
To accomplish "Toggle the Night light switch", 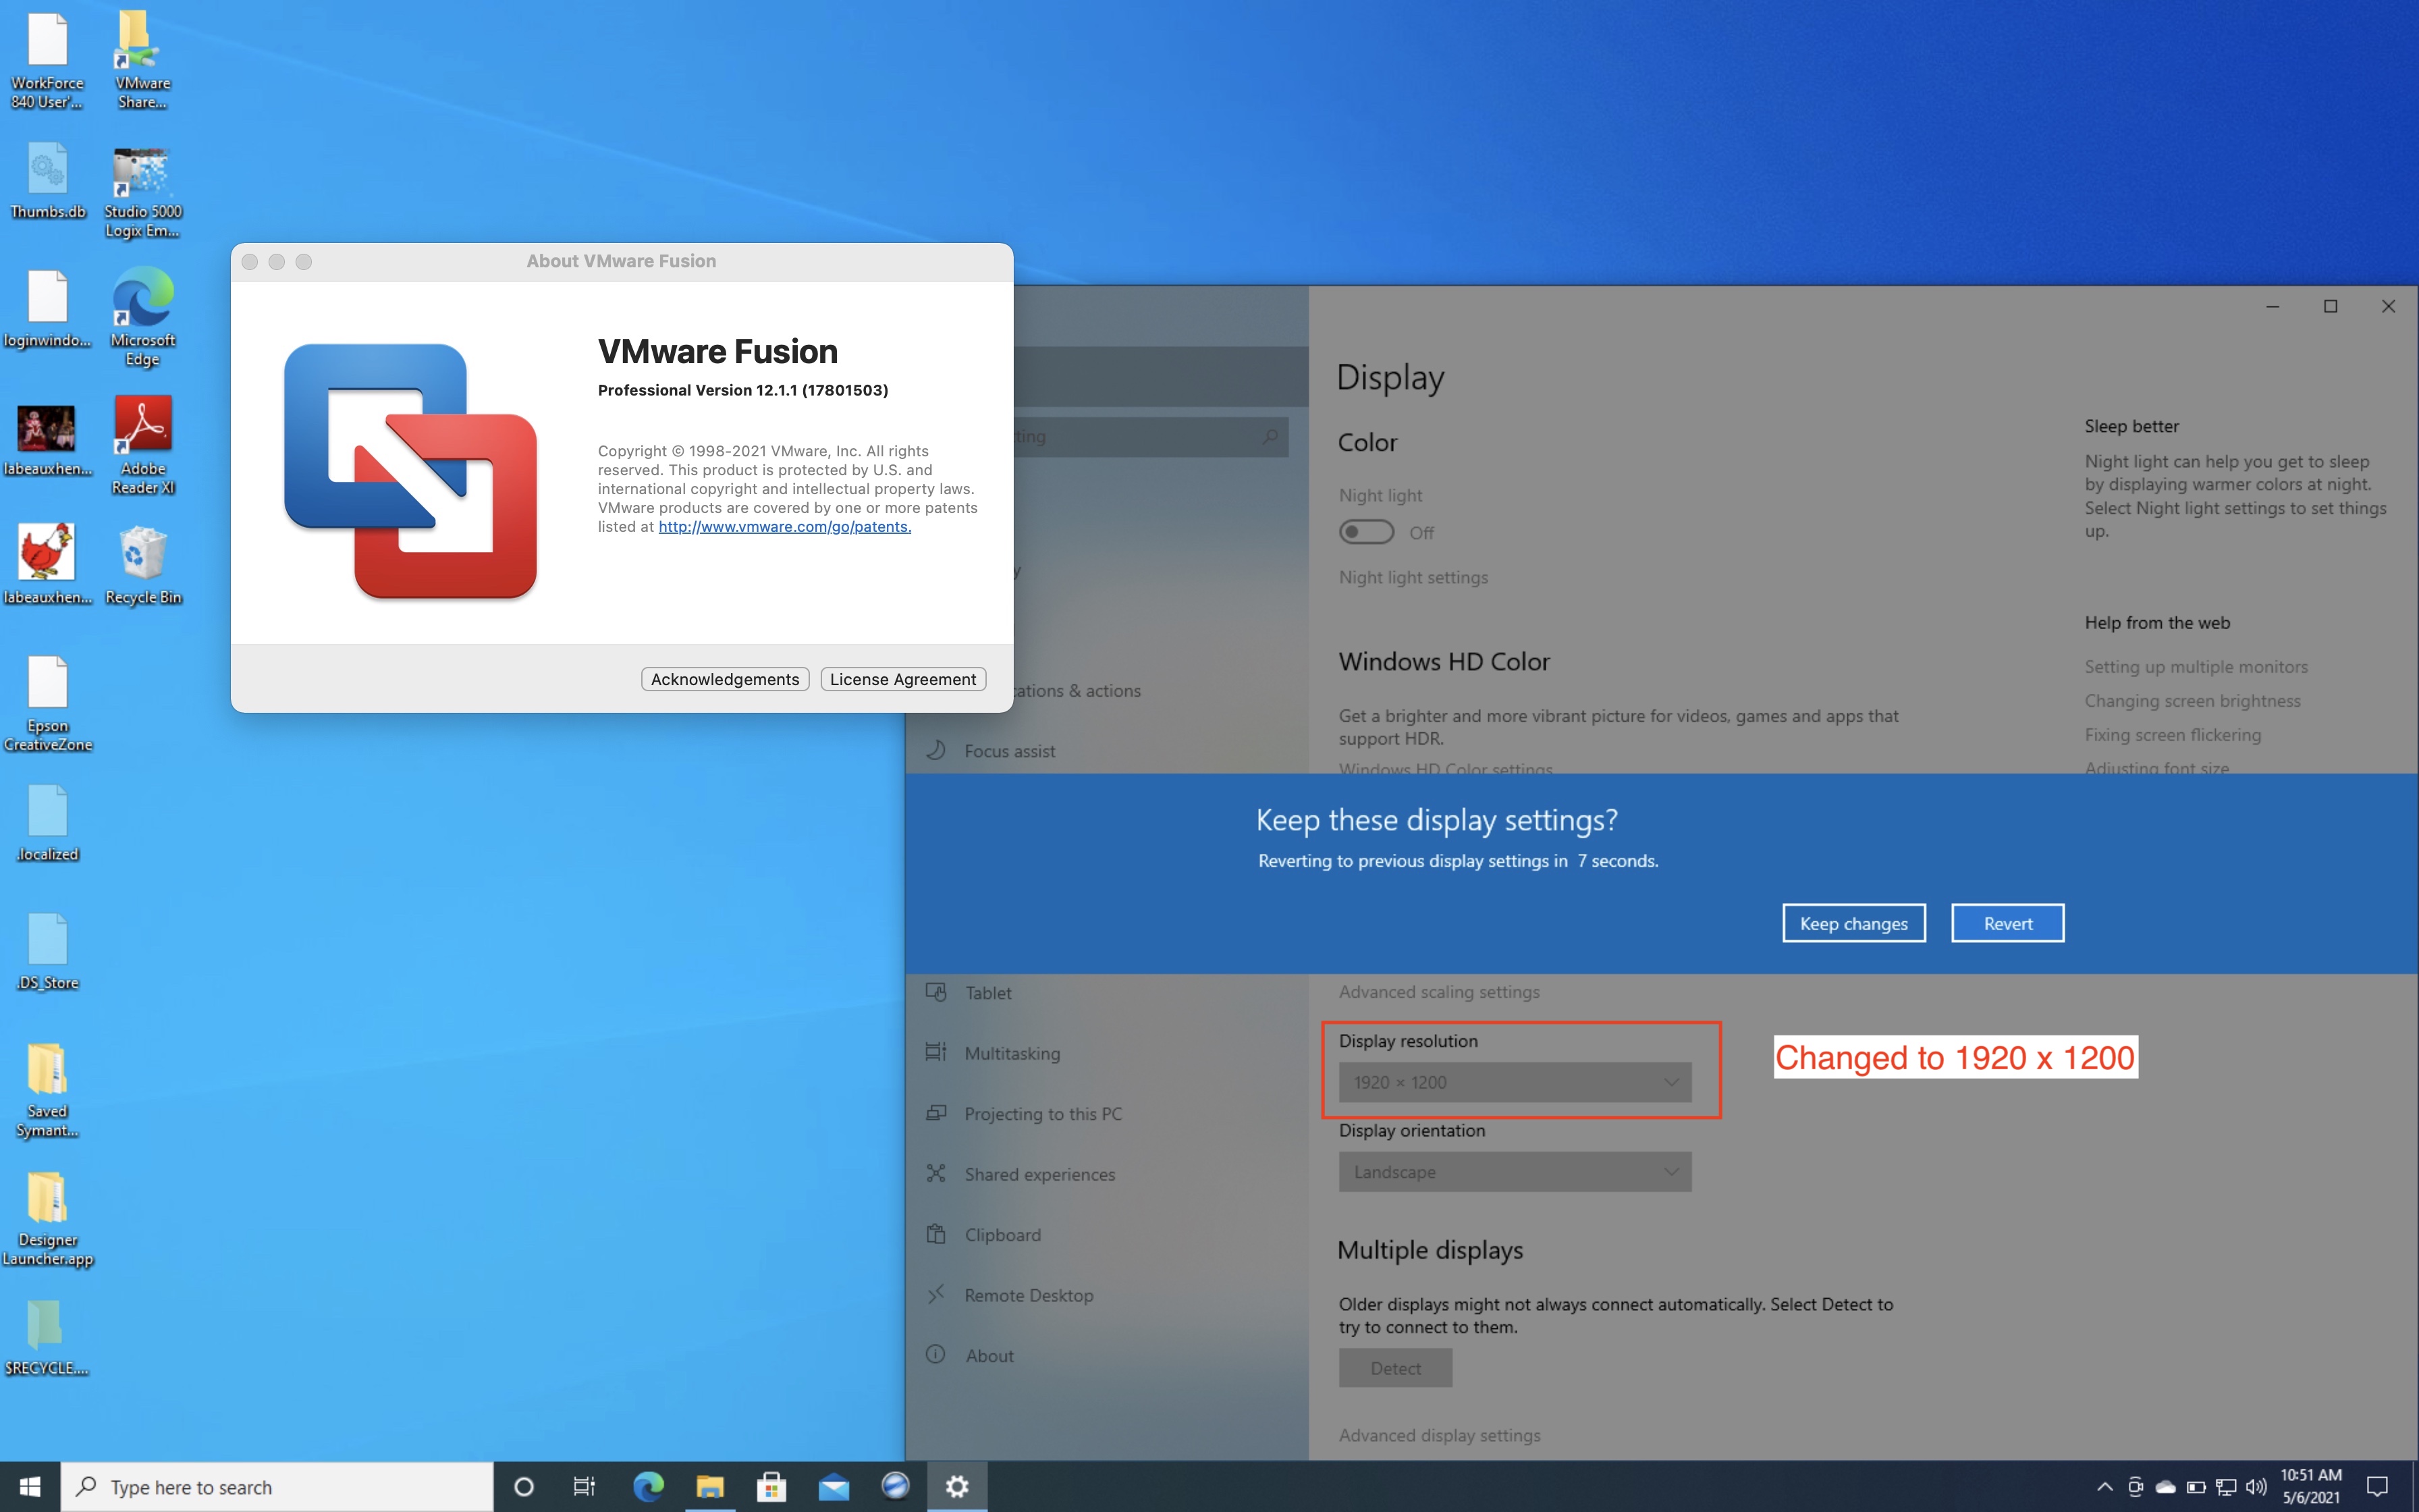I will click(x=1365, y=532).
